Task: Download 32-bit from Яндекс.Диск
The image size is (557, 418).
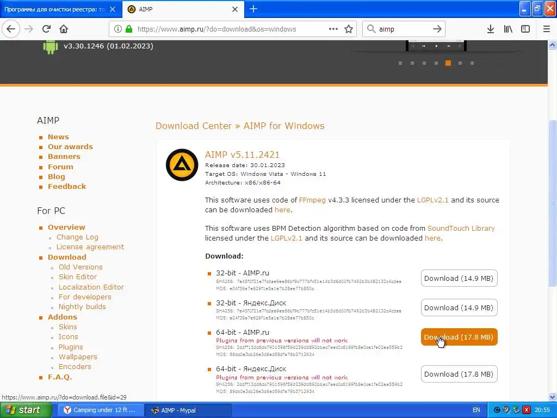Action: pos(459,308)
